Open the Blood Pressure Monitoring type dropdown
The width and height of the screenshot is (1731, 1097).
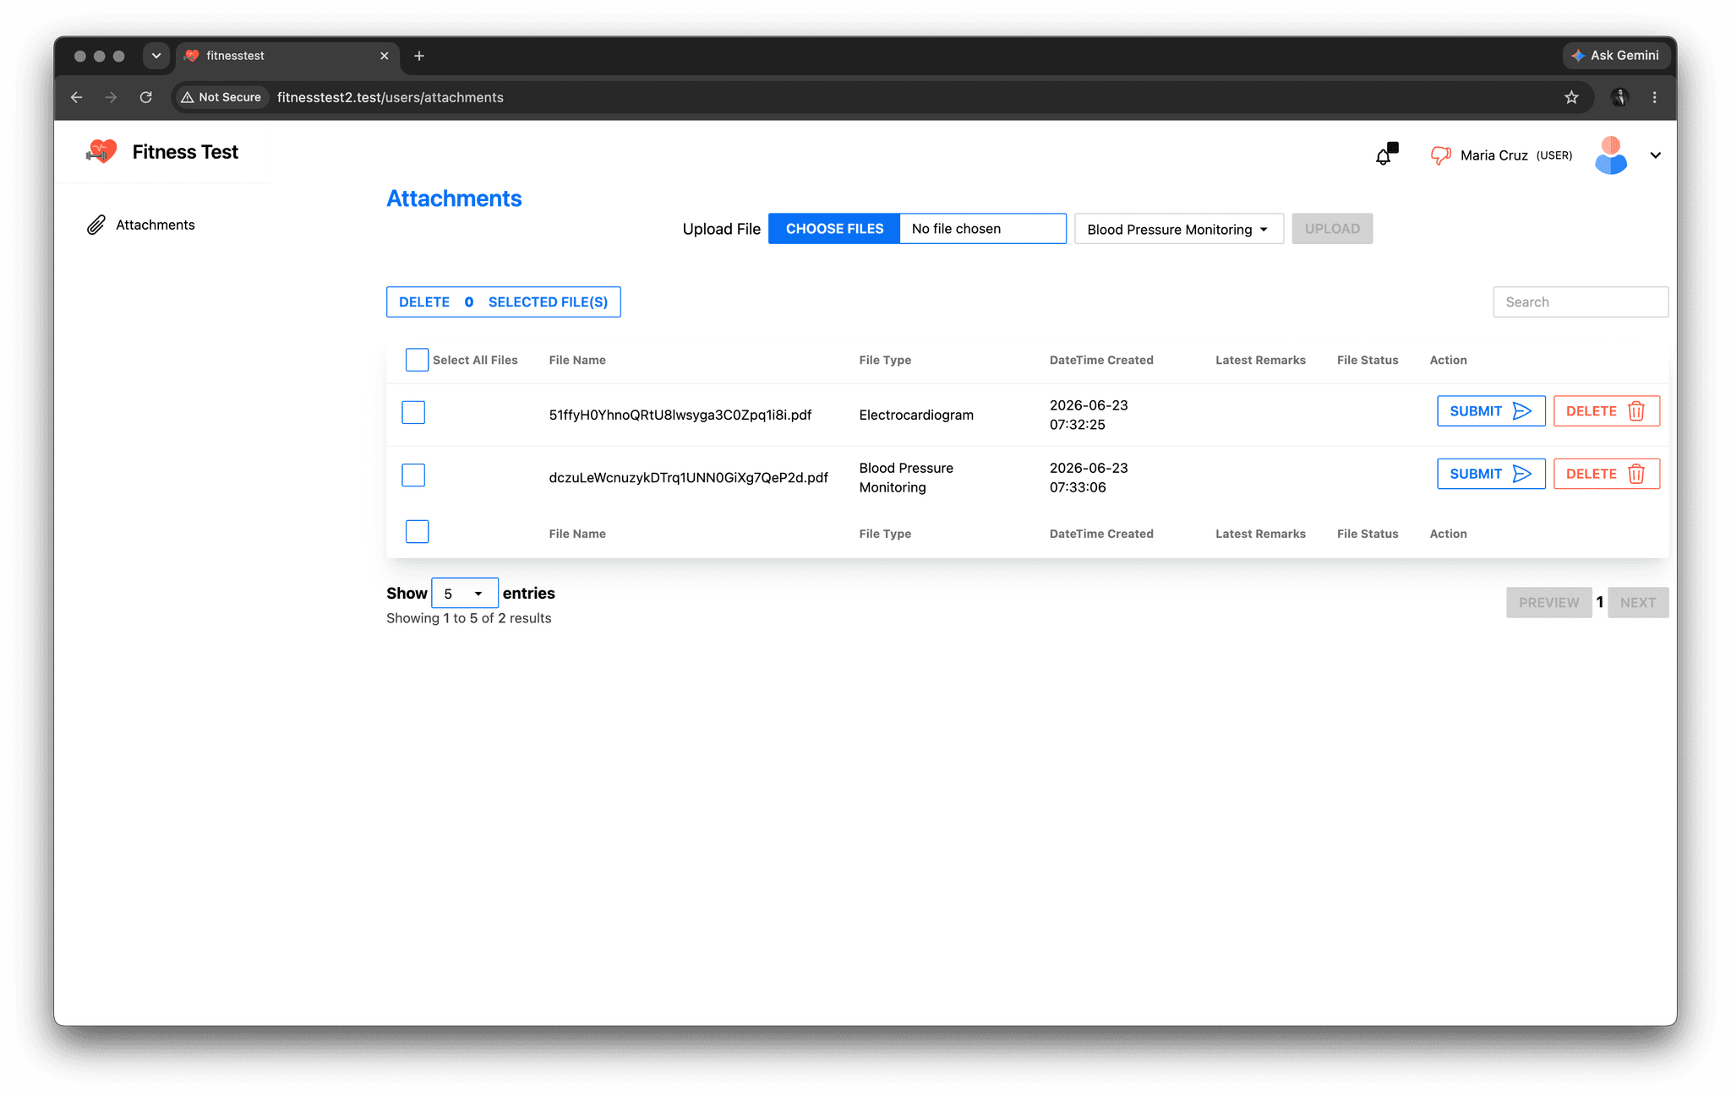pos(1178,229)
